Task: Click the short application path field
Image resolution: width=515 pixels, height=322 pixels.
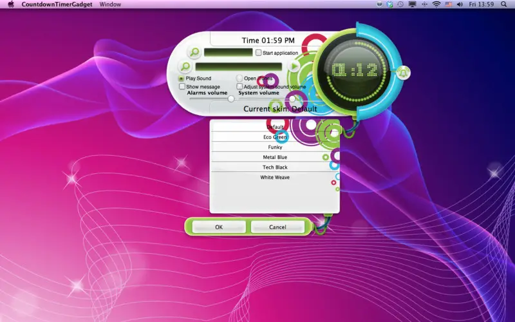Action: click(229, 52)
